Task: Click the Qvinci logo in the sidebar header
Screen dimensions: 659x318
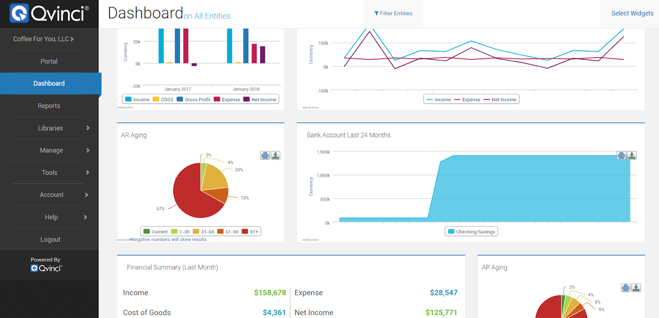Action: click(49, 14)
